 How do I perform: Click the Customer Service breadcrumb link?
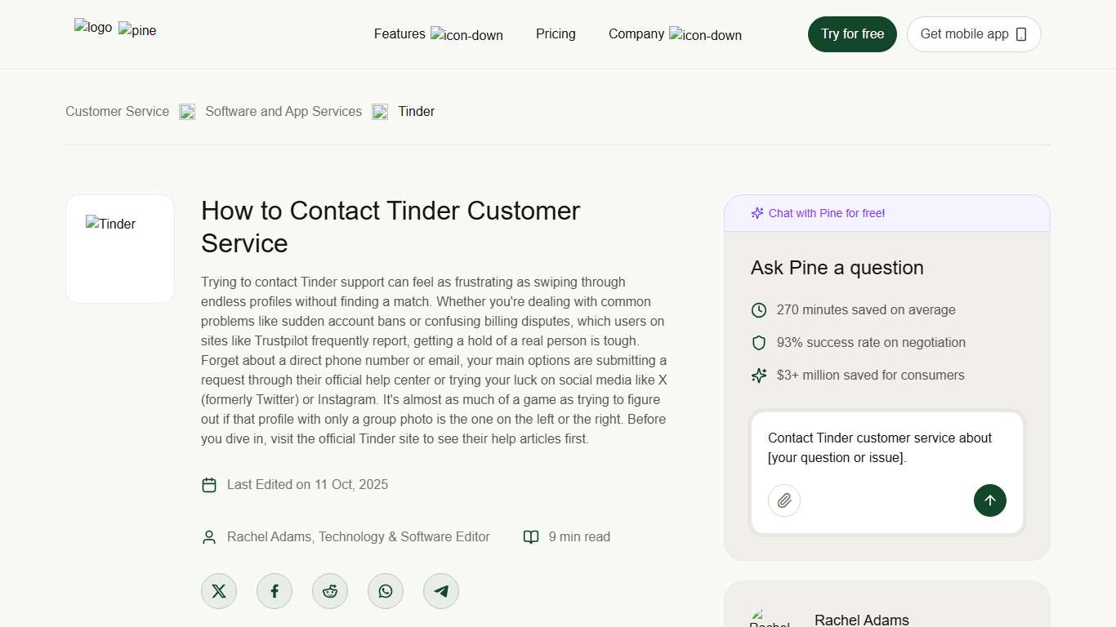tap(117, 111)
